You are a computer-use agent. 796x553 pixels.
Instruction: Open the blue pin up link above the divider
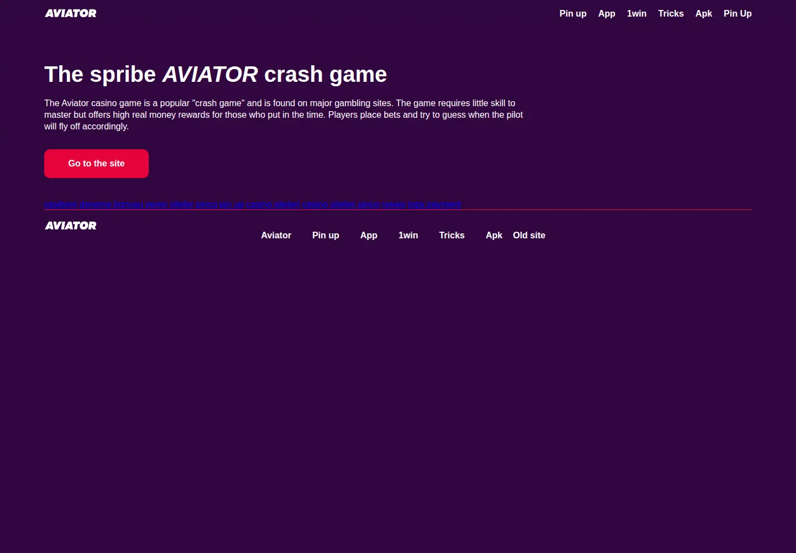click(x=232, y=204)
